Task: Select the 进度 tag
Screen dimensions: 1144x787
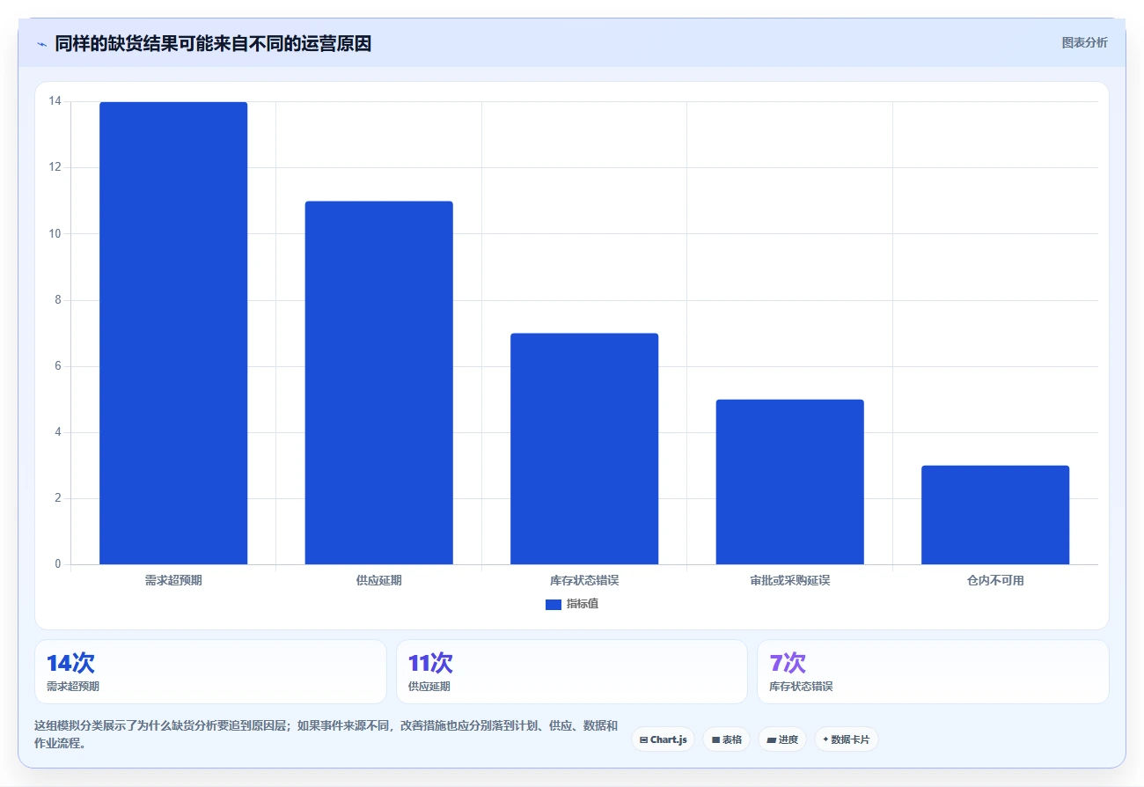Action: pos(781,739)
